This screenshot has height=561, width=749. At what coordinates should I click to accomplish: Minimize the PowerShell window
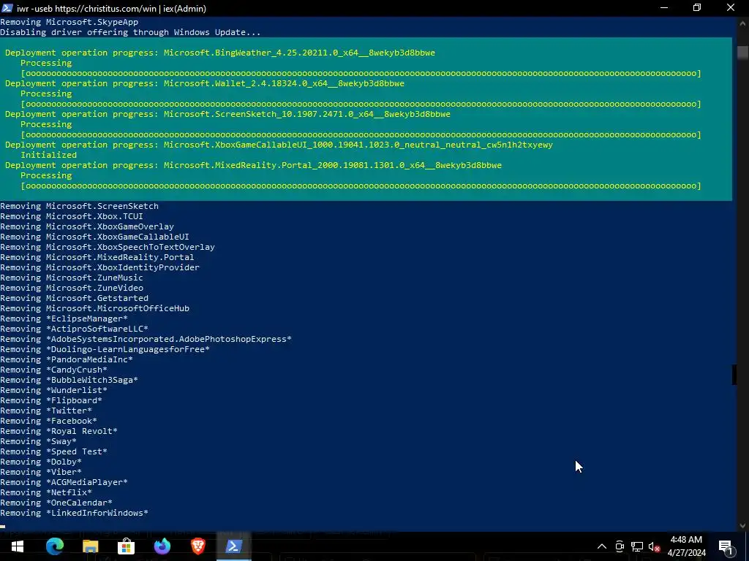pos(664,7)
